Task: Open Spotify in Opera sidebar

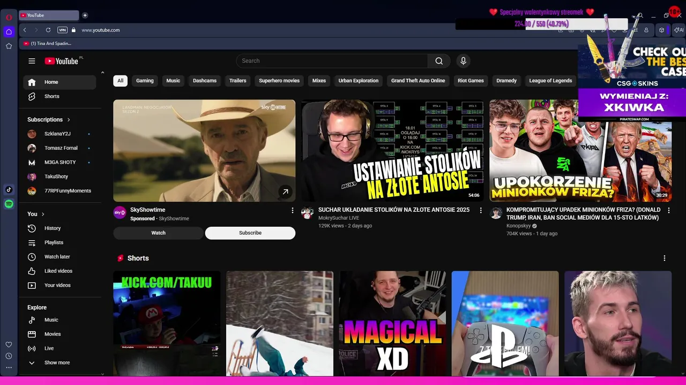Action: (9, 204)
